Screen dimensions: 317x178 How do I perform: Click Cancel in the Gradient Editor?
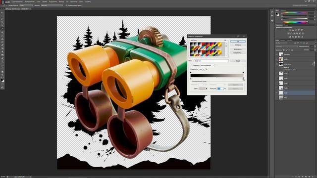tap(238, 45)
